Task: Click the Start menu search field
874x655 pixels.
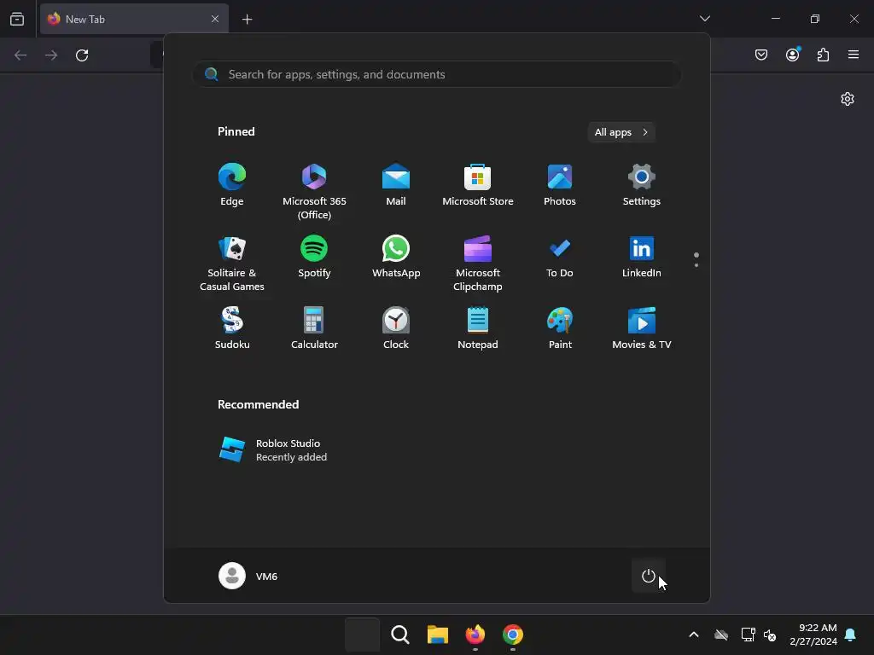Action: pos(437,74)
